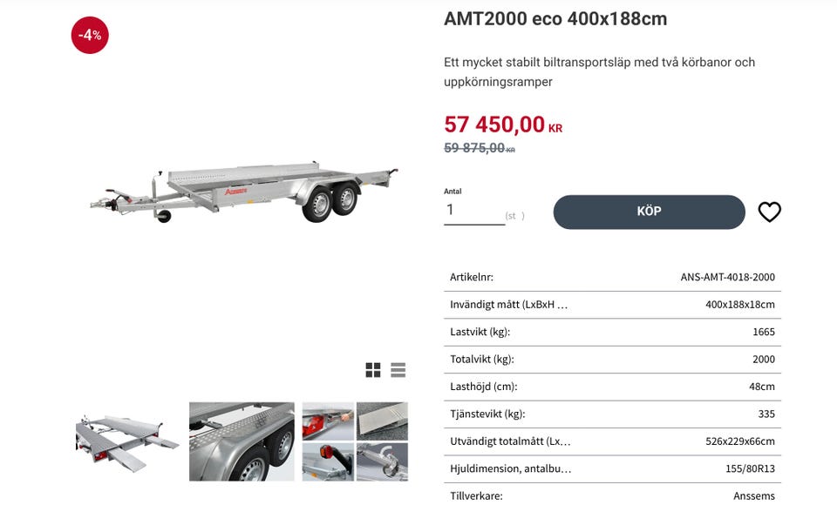Open thumbnail of trailer wheels close-up
This screenshot has height=505, width=837.
pyautogui.click(x=242, y=441)
